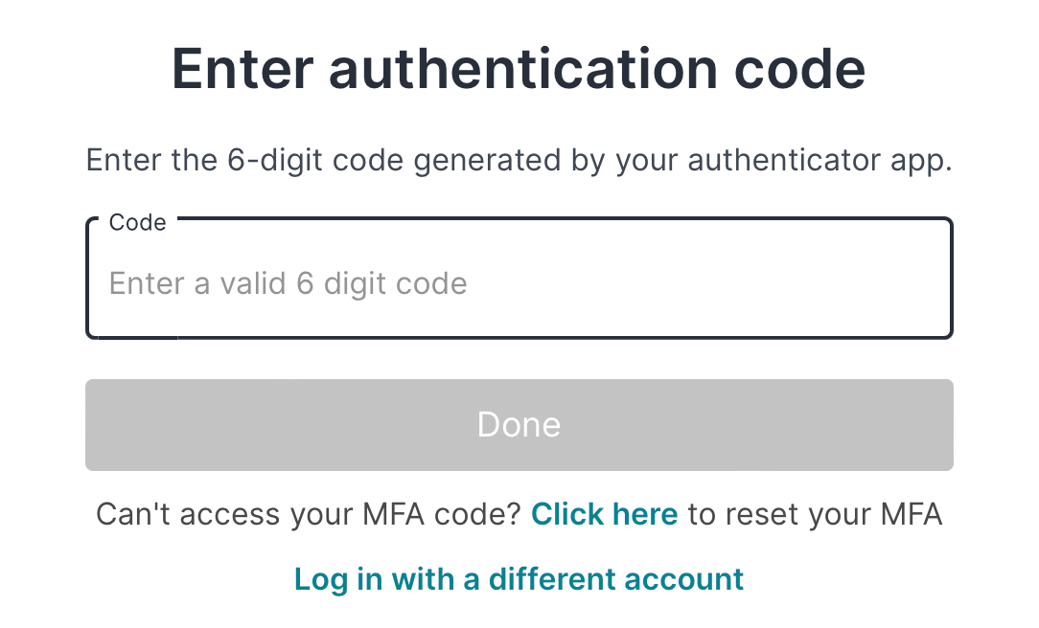
Task: Click the "to reset your MFA" text
Action: point(815,515)
